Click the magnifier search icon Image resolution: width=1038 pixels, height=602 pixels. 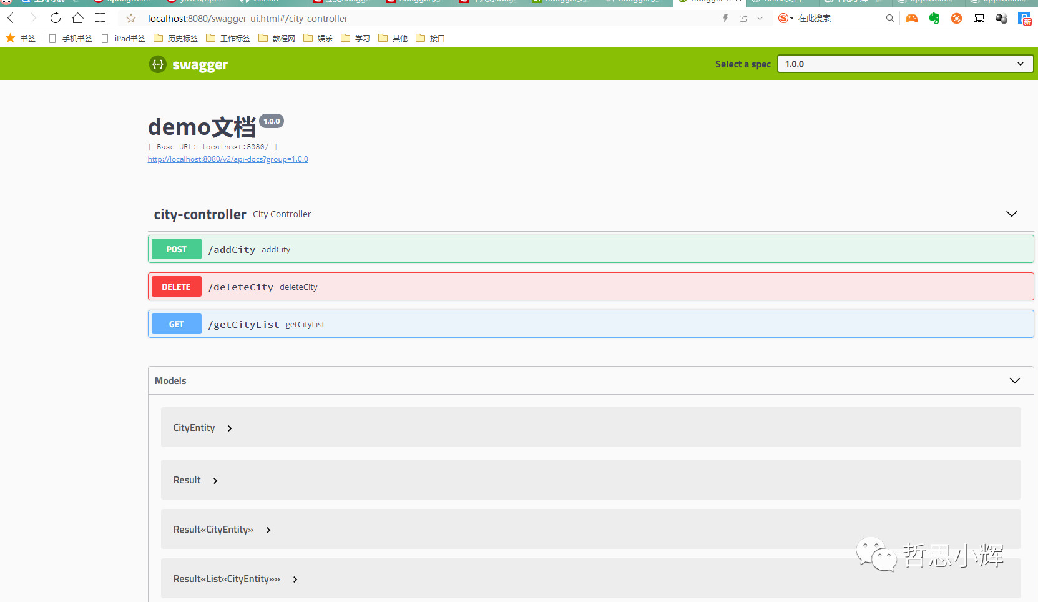pyautogui.click(x=890, y=19)
